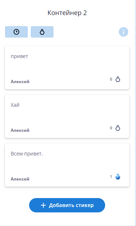Open the 'Всем привет.' sticker card
This screenshot has width=136, height=226.
click(67, 165)
